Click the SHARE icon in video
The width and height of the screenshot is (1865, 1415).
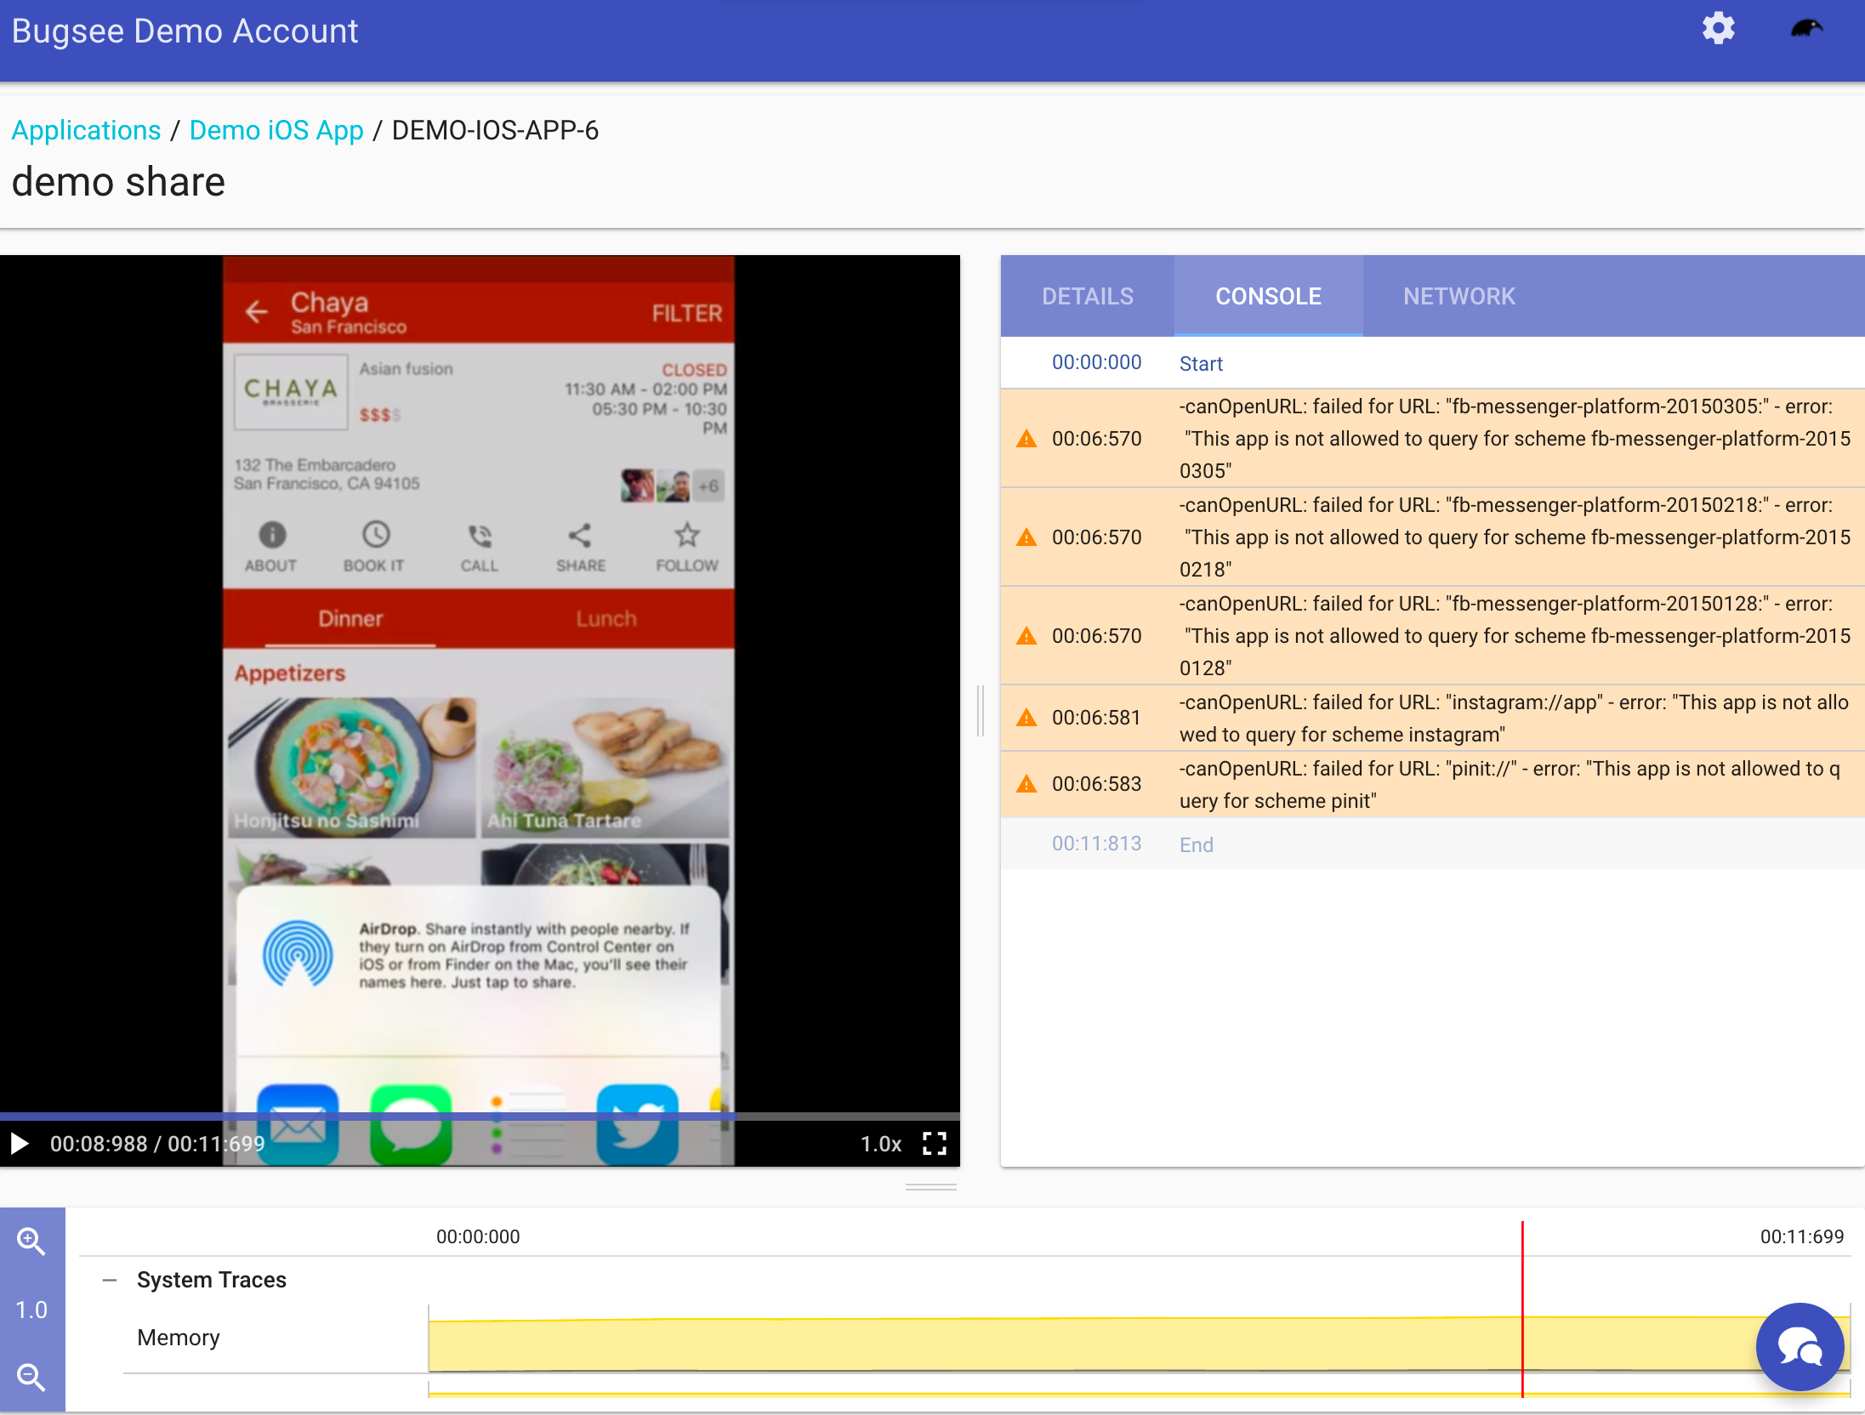tap(580, 535)
